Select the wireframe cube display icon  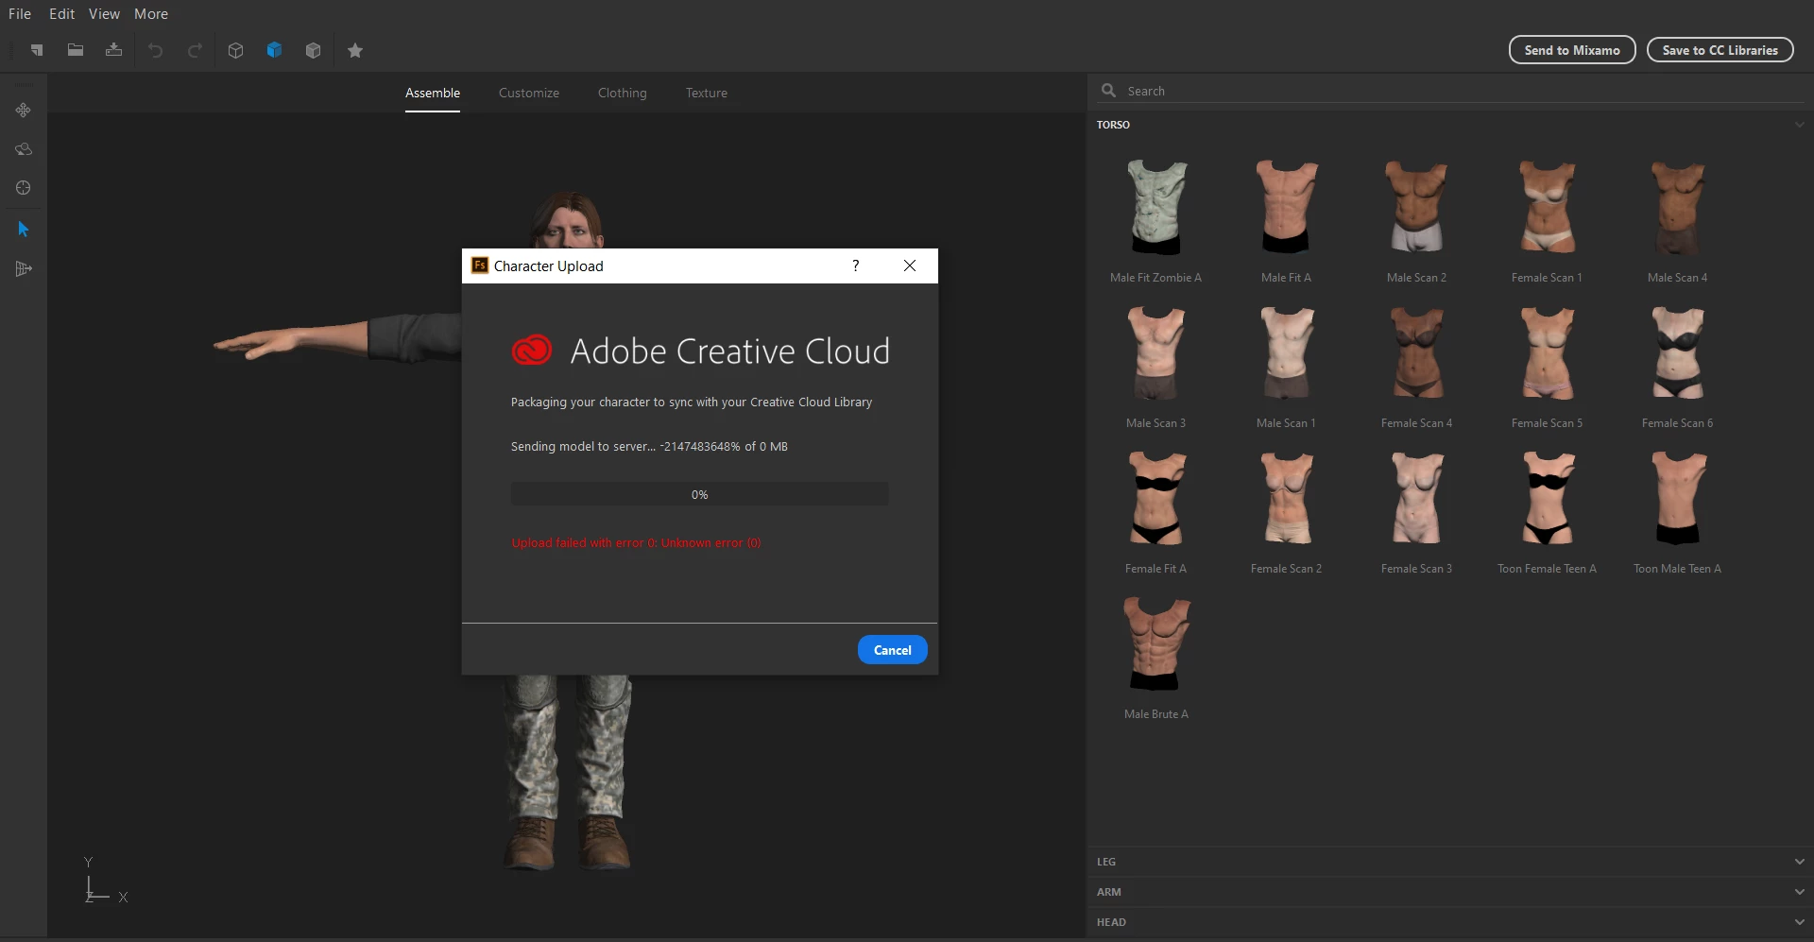click(236, 50)
